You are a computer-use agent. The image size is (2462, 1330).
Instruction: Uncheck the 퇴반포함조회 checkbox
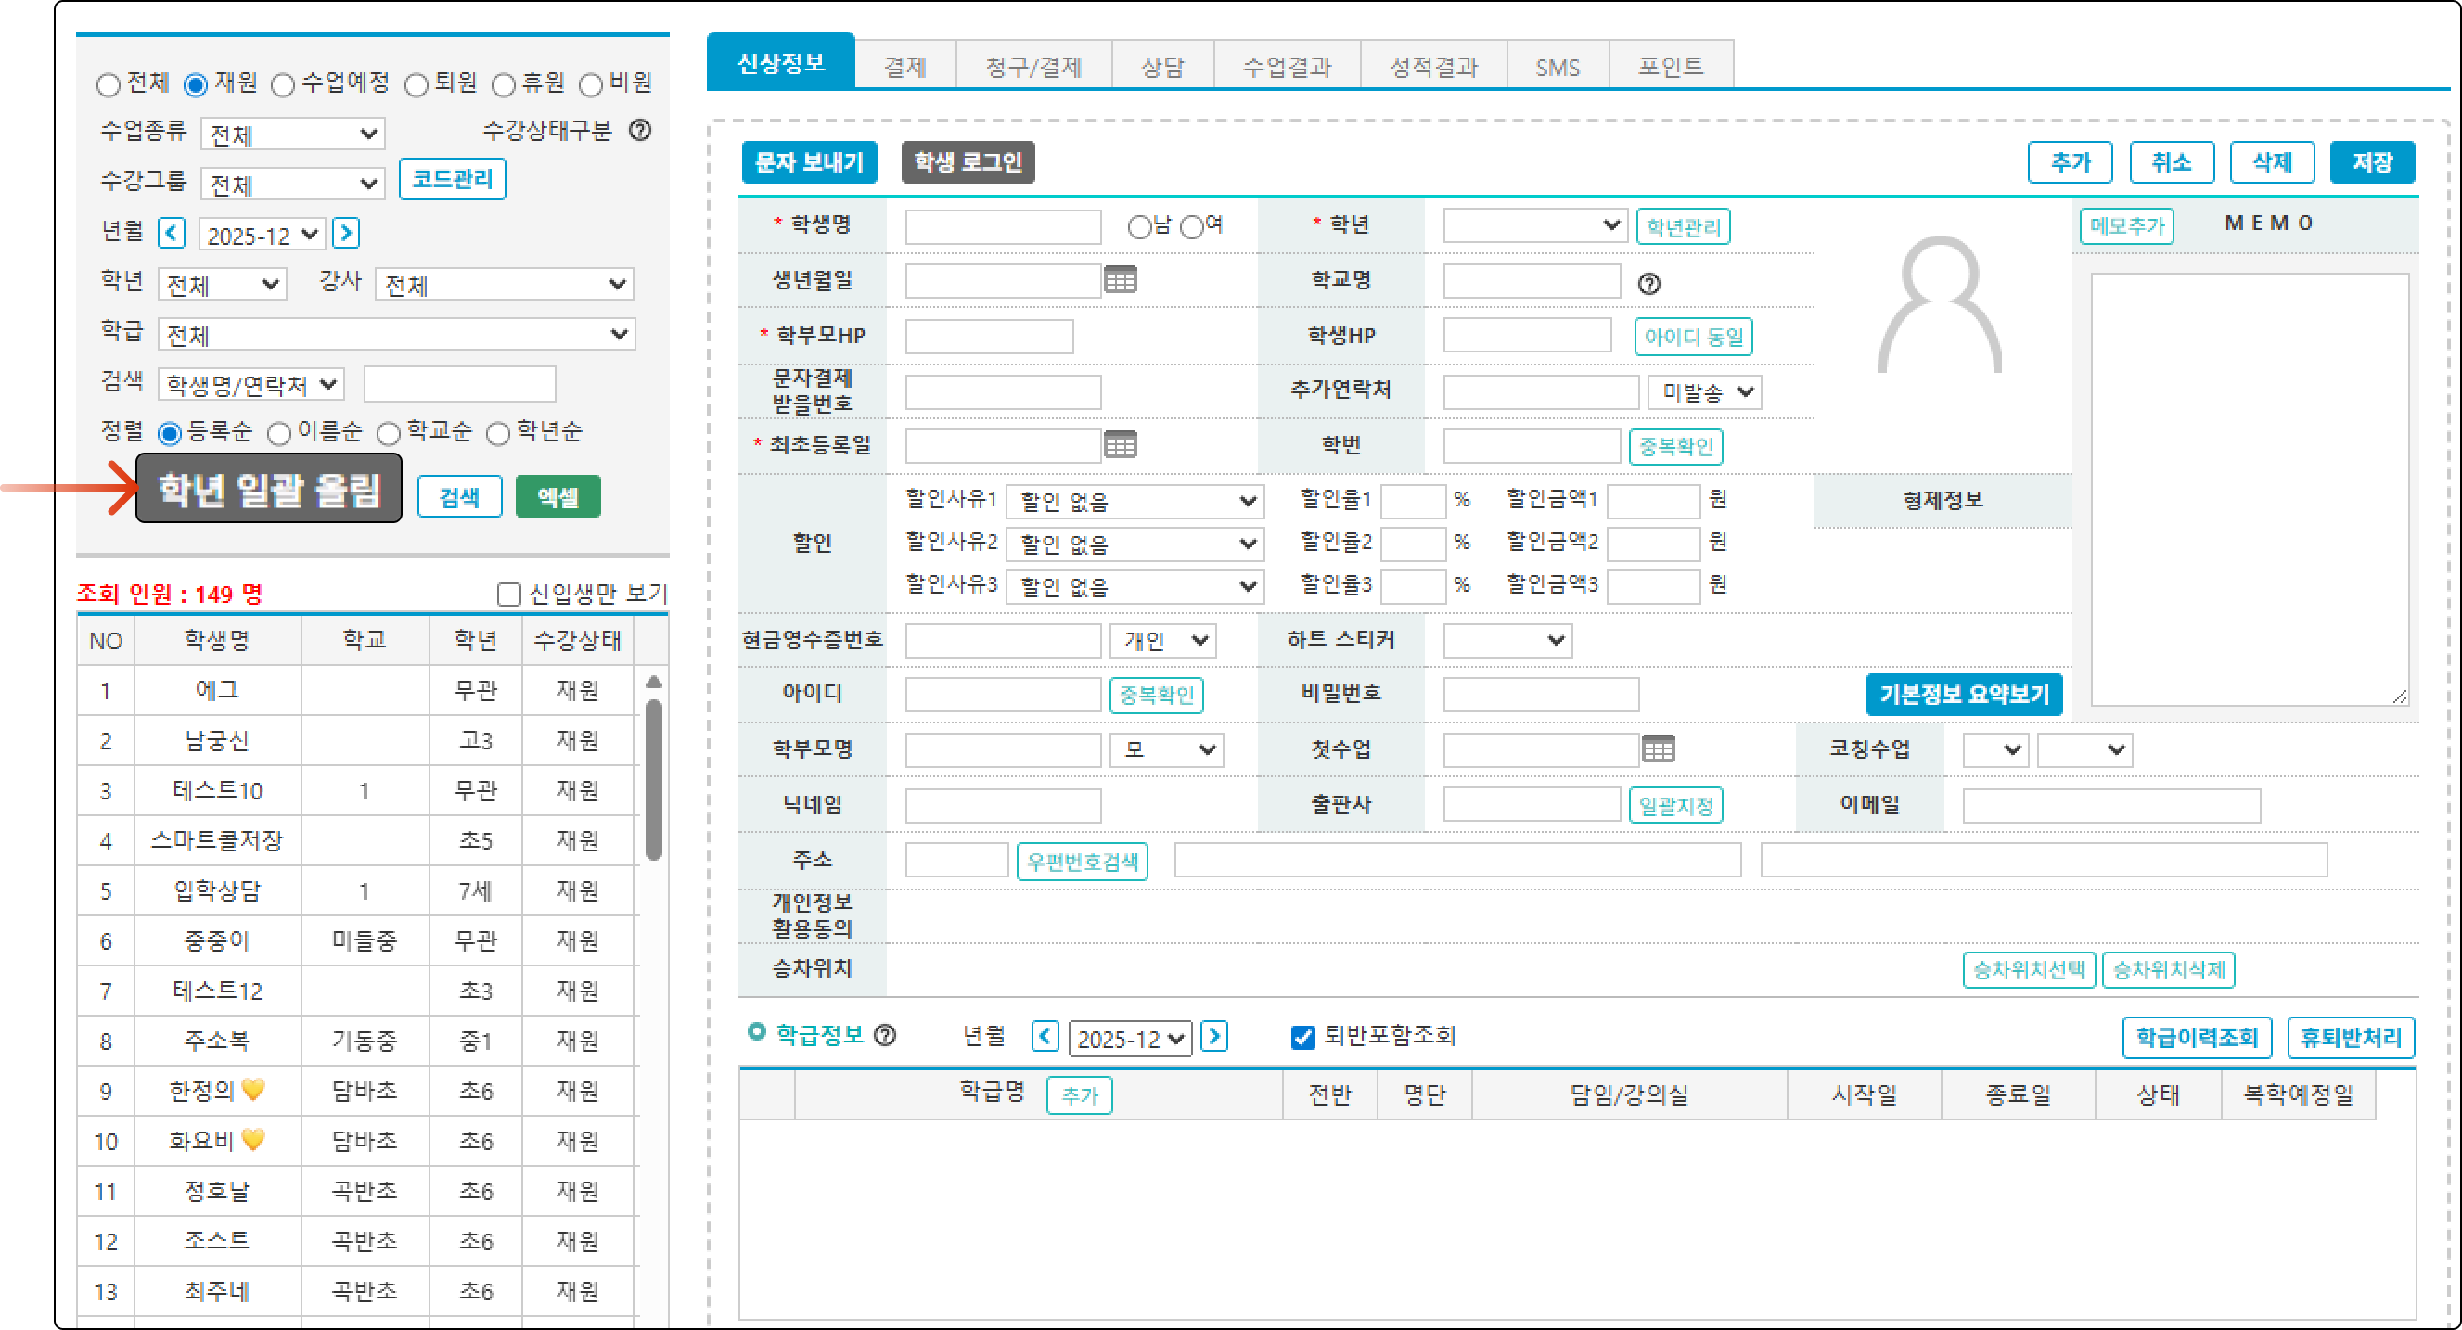pyautogui.click(x=1302, y=1038)
